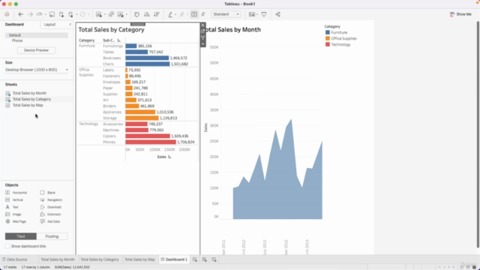Open the Standard fit dropdown

coord(226,14)
